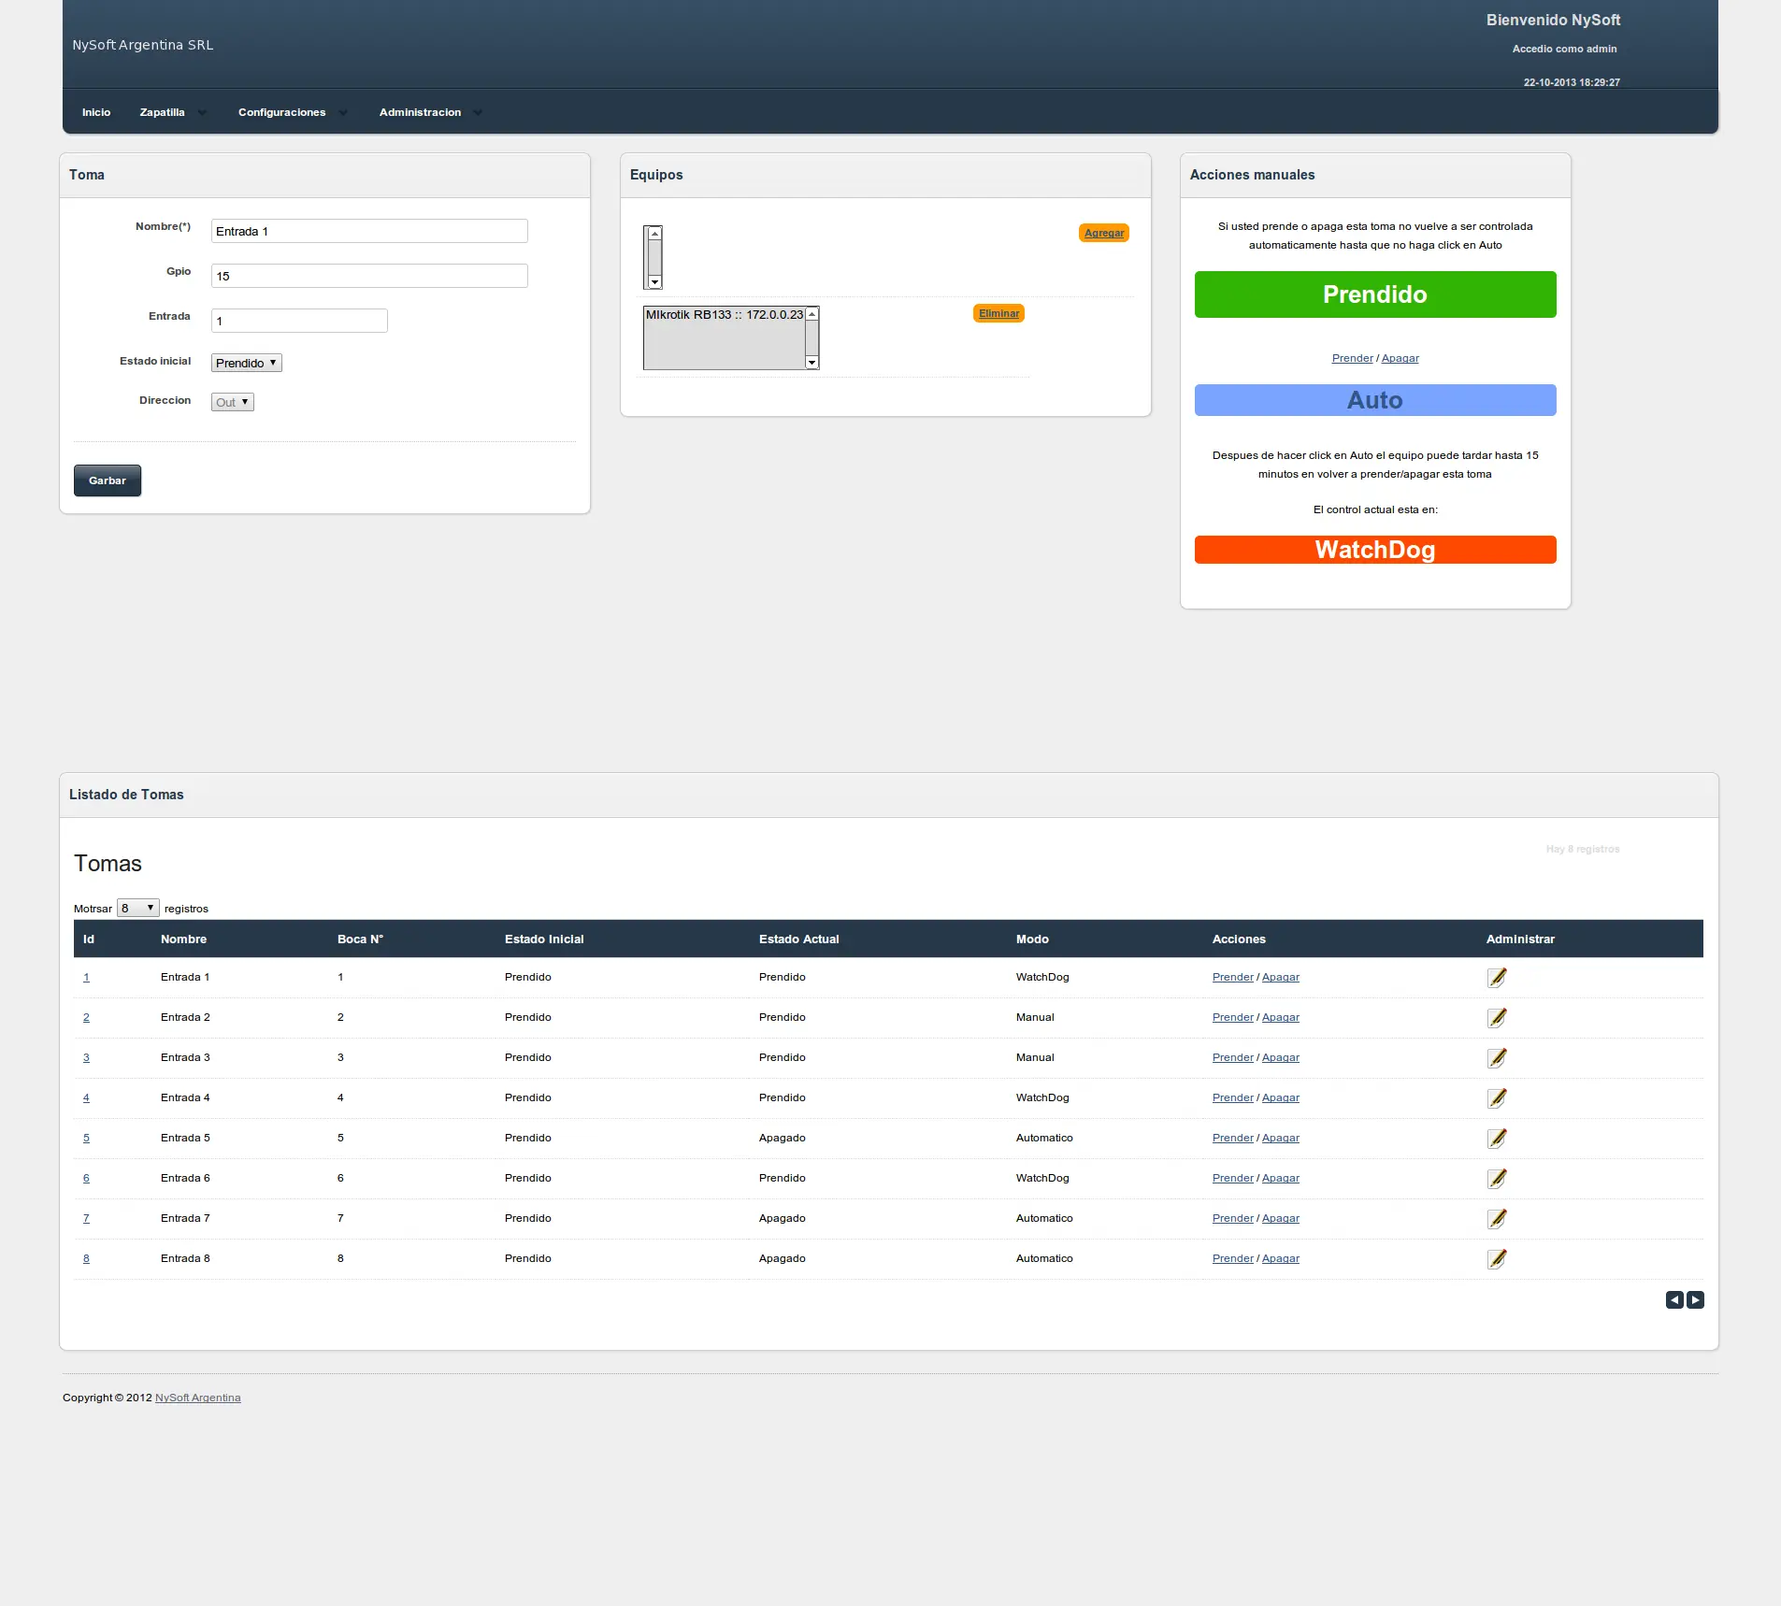The image size is (1781, 1606).
Task: Click Apagado state cell for Entrada 7
Action: click(782, 1218)
